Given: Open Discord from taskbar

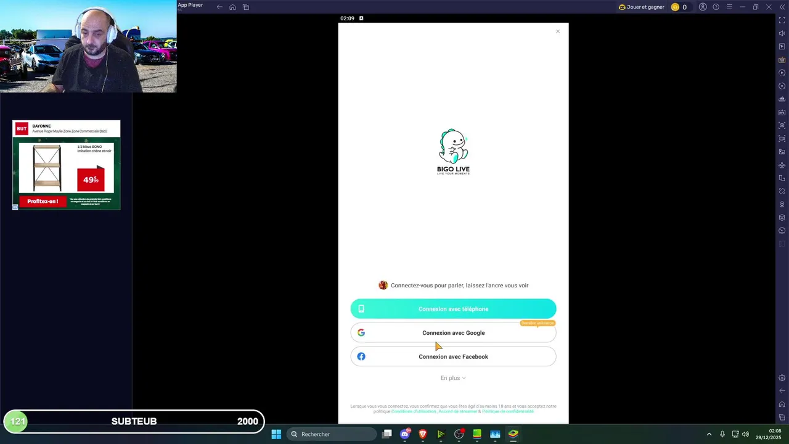Looking at the screenshot, I should point(405,434).
